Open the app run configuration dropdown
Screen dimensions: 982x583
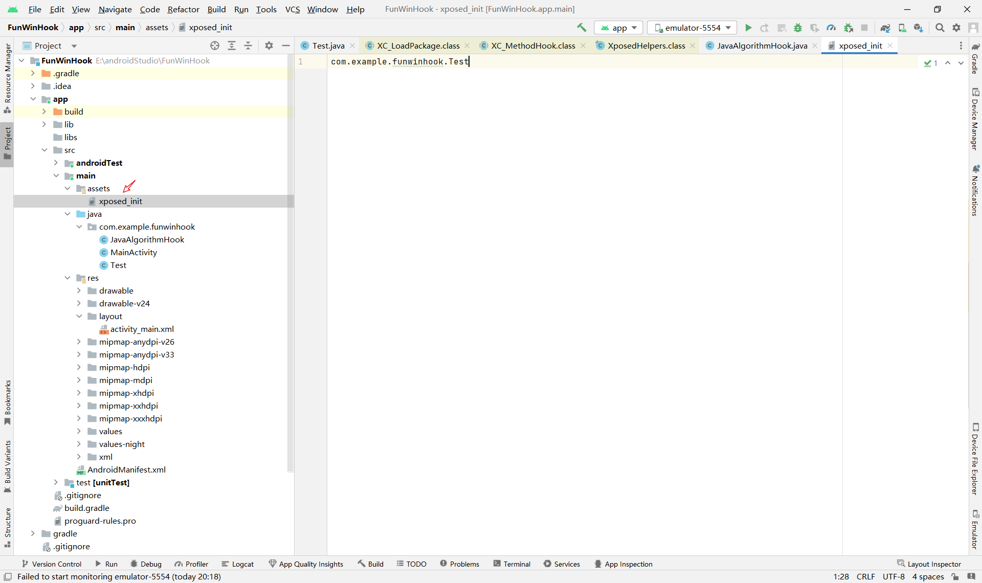pyautogui.click(x=619, y=28)
